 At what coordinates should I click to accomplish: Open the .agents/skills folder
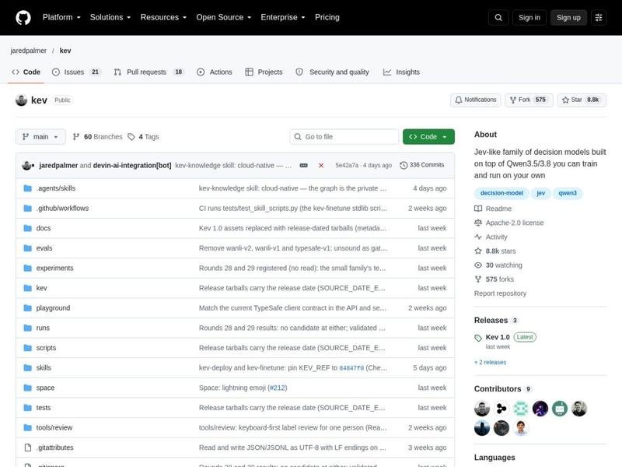point(55,188)
